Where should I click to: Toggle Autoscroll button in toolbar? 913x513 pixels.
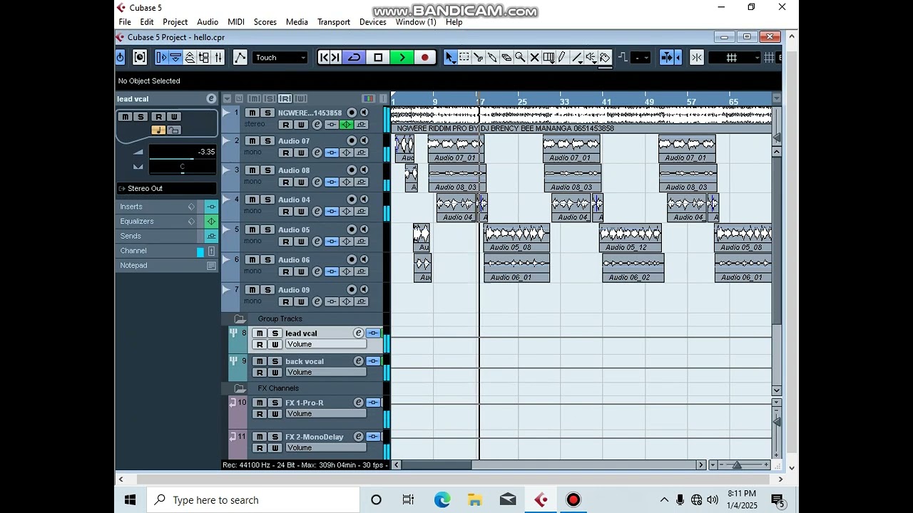[x=668, y=58]
